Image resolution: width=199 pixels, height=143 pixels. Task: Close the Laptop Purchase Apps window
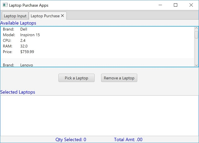tap(191, 5)
